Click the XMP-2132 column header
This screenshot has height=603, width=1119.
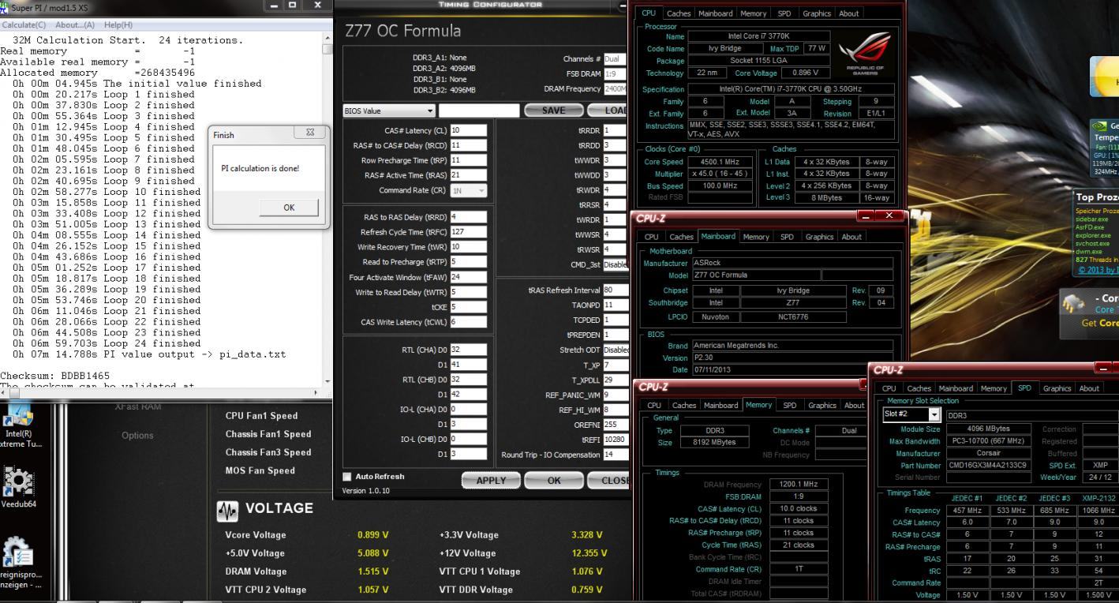[1099, 499]
